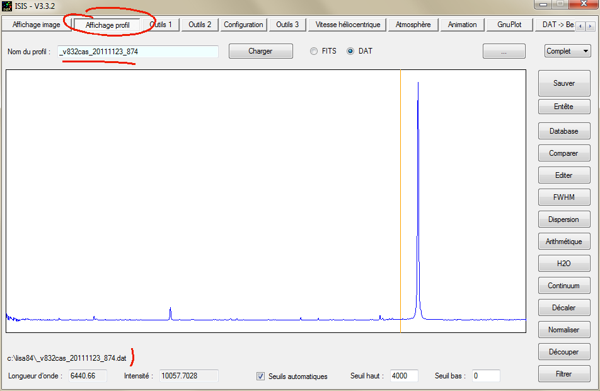The image size is (600, 391).
Task: Click the Normaliser button
Action: pyautogui.click(x=563, y=330)
